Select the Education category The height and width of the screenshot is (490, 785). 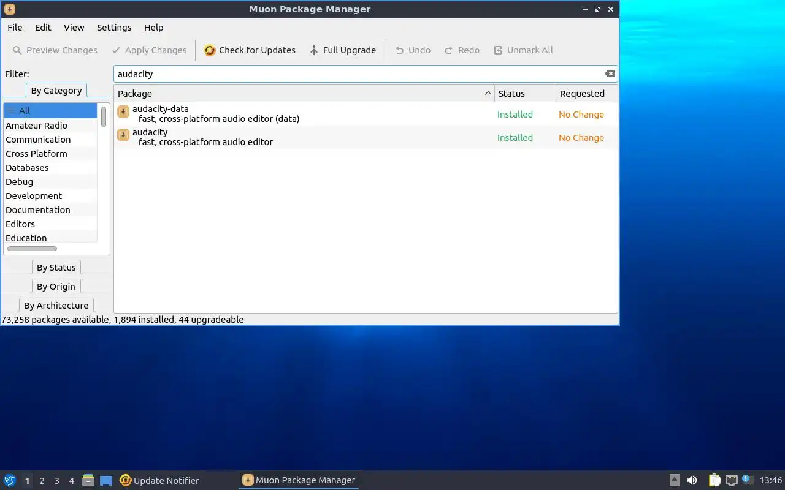coord(50,238)
